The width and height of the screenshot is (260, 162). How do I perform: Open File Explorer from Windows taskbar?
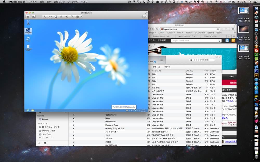[x=33, y=111]
